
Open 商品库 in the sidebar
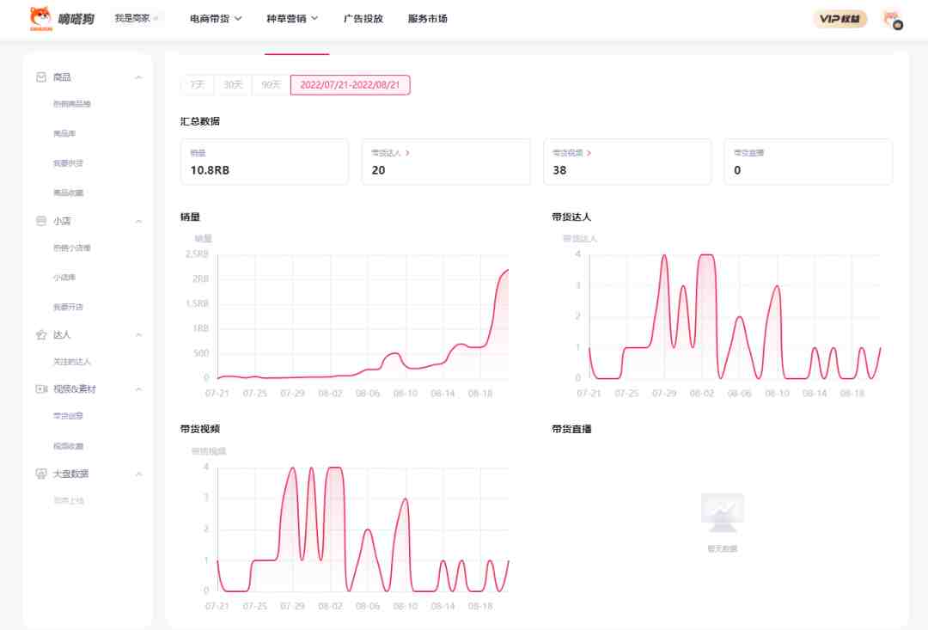pyautogui.click(x=64, y=133)
